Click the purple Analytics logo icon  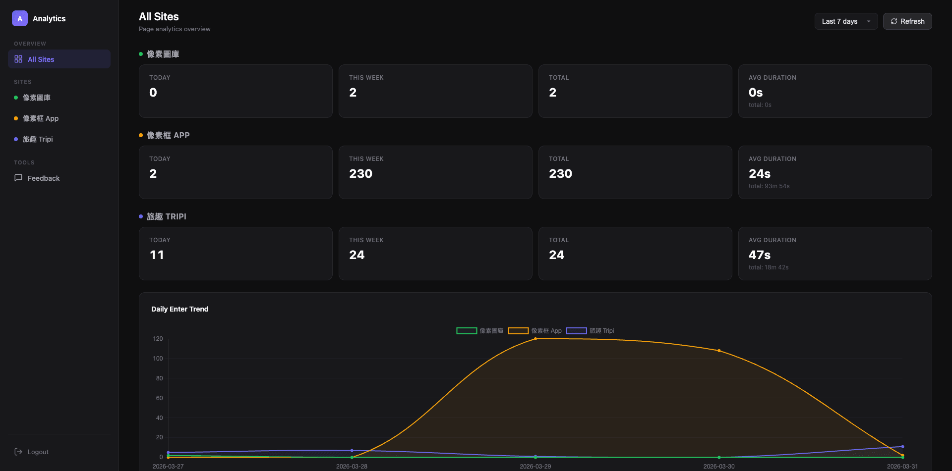point(20,19)
